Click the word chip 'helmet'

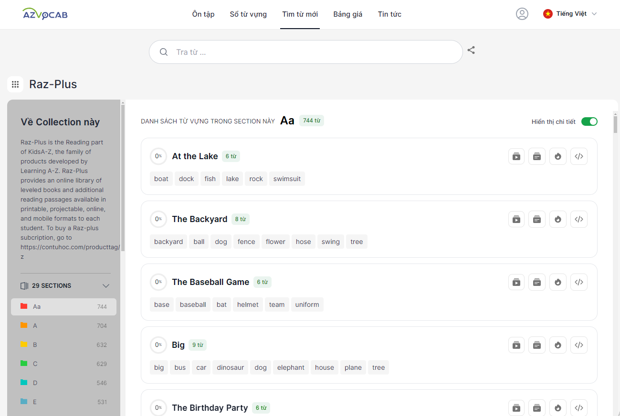248,304
